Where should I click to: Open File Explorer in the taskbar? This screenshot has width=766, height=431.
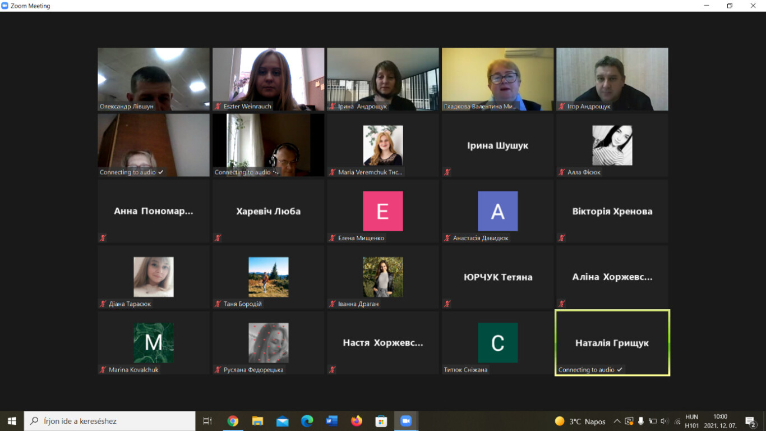pyautogui.click(x=257, y=421)
